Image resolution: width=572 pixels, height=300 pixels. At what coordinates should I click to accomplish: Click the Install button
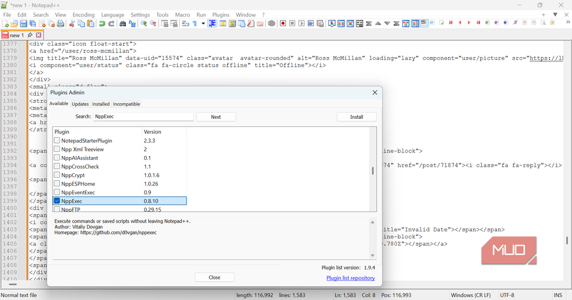[356, 117]
